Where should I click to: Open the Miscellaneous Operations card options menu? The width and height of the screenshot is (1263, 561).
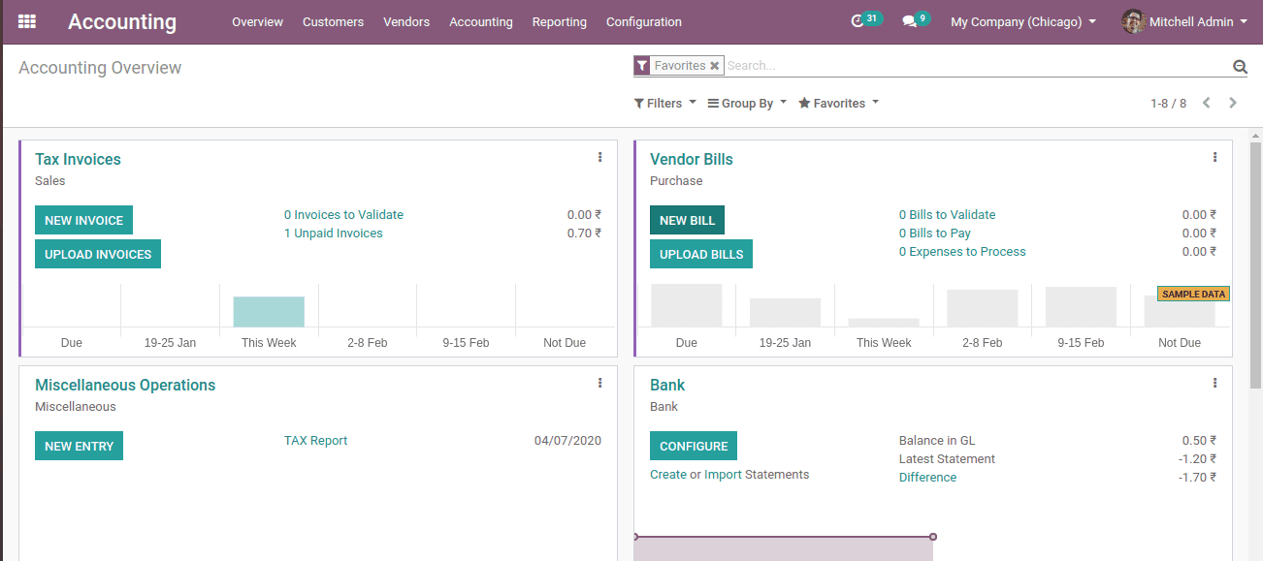tap(599, 383)
